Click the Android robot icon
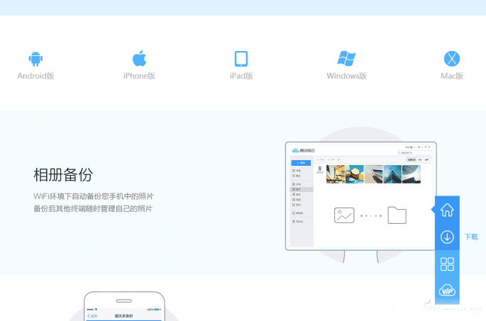Screen dimensions: 486x321 [x=35, y=59]
